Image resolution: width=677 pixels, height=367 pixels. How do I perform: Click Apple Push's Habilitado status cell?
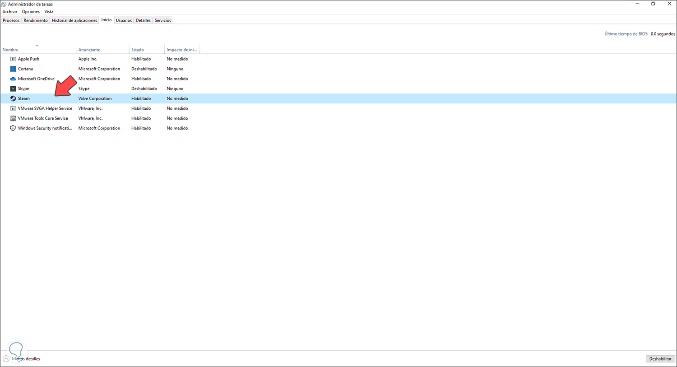(141, 59)
